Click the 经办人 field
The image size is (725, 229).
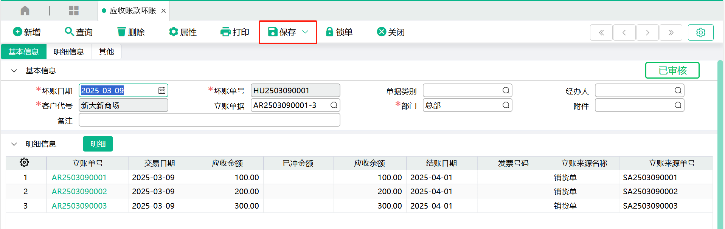[x=640, y=90]
